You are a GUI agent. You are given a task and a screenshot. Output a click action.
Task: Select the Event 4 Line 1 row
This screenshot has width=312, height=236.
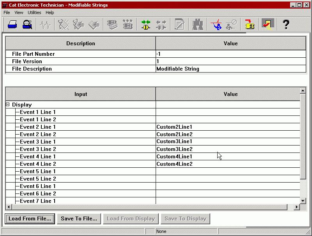pos(153,156)
